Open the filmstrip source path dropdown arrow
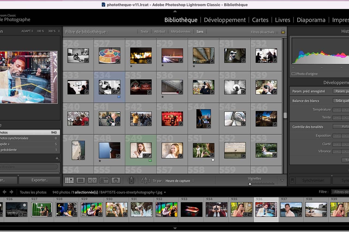Image resolution: width=349 pixels, height=232 pixels. point(165,193)
